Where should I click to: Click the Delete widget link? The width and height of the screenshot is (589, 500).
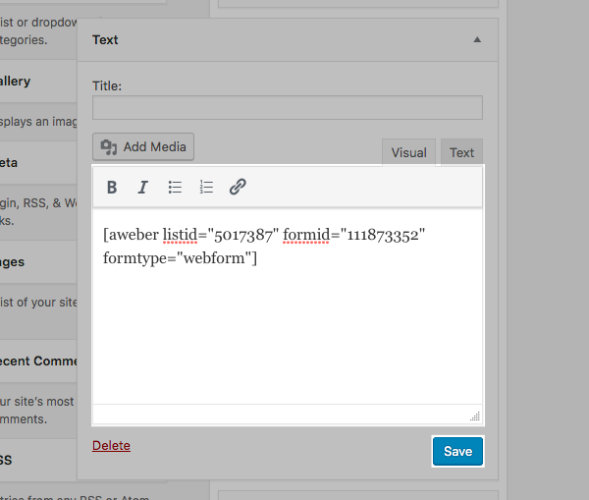point(111,446)
